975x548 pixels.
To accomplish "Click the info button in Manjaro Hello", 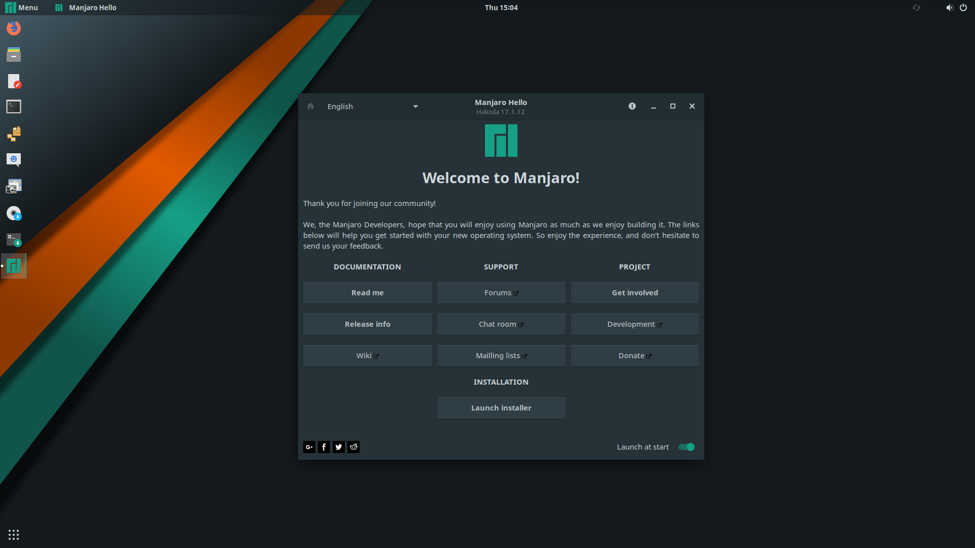I will [x=632, y=106].
